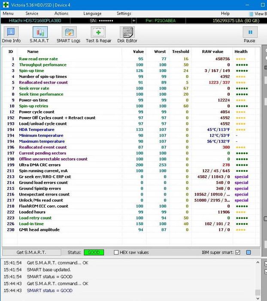Open the Actions menu

click(x=61, y=13)
